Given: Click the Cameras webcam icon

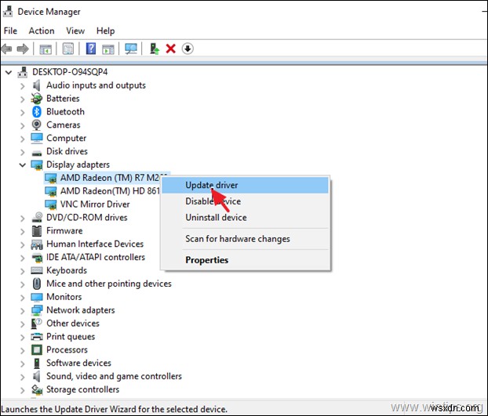Looking at the screenshot, I should pyautogui.click(x=36, y=125).
